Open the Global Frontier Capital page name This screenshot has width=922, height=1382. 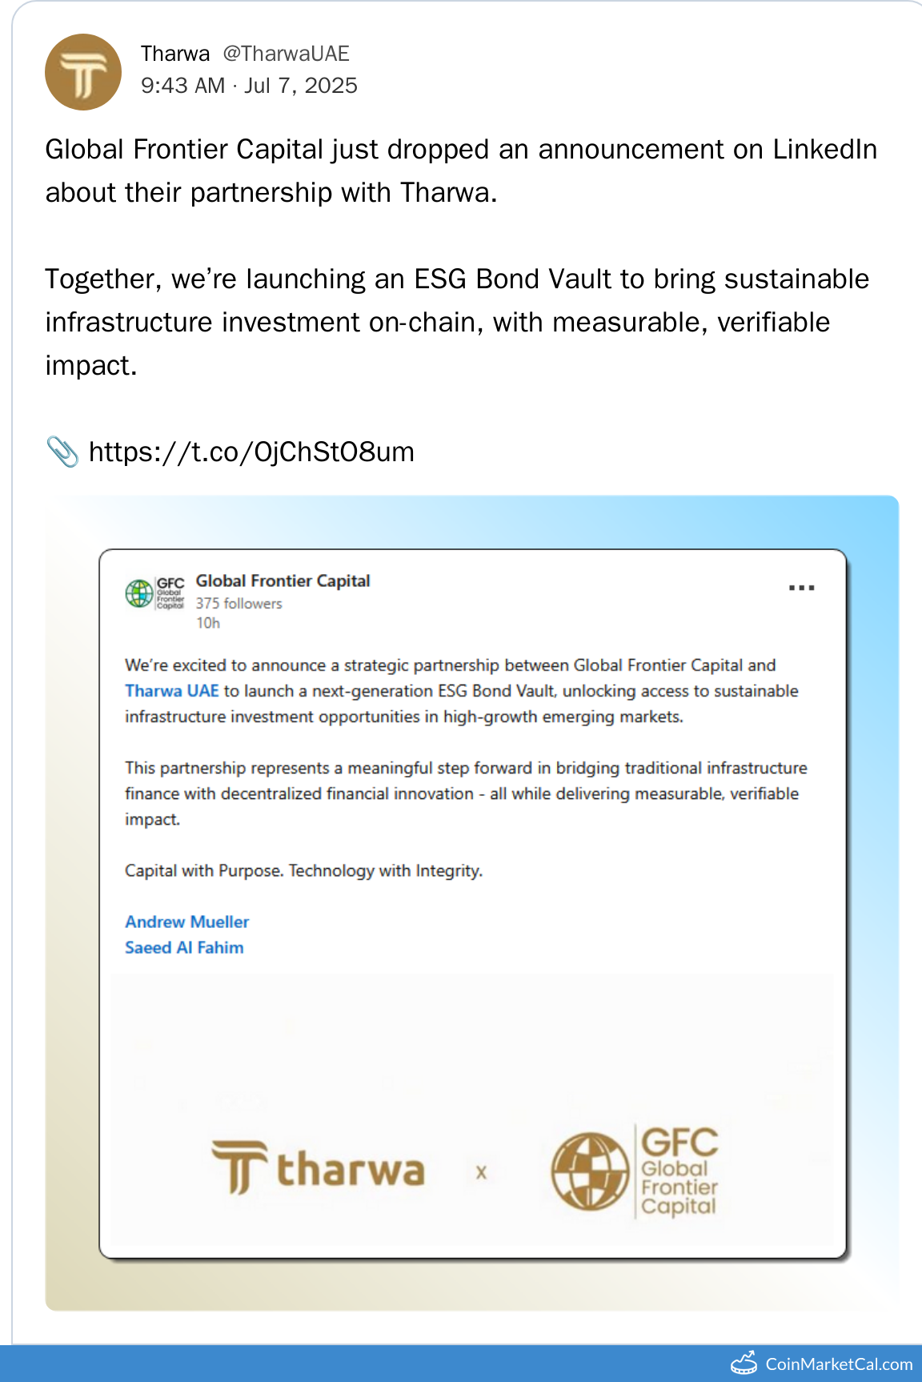[x=283, y=581]
